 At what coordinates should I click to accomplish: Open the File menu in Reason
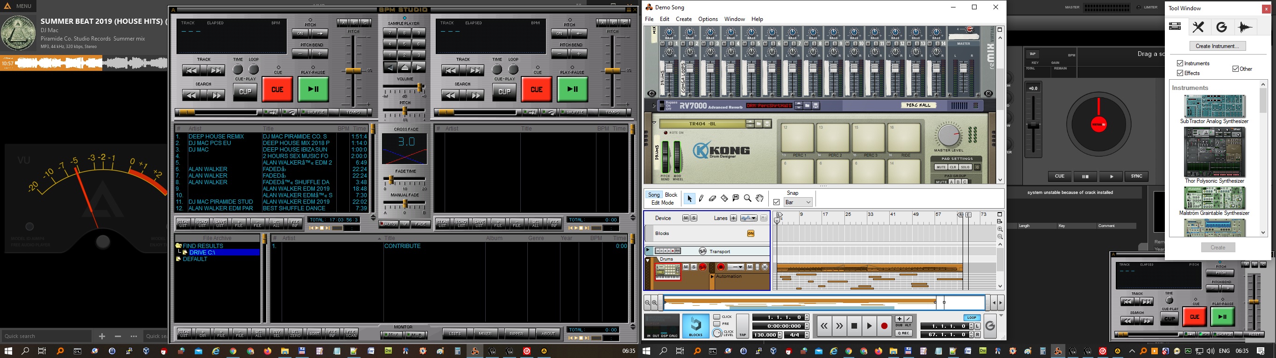click(649, 19)
